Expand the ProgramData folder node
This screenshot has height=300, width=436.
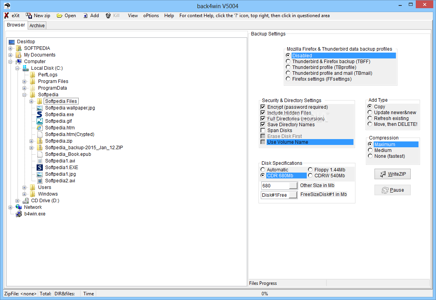coord(25,88)
